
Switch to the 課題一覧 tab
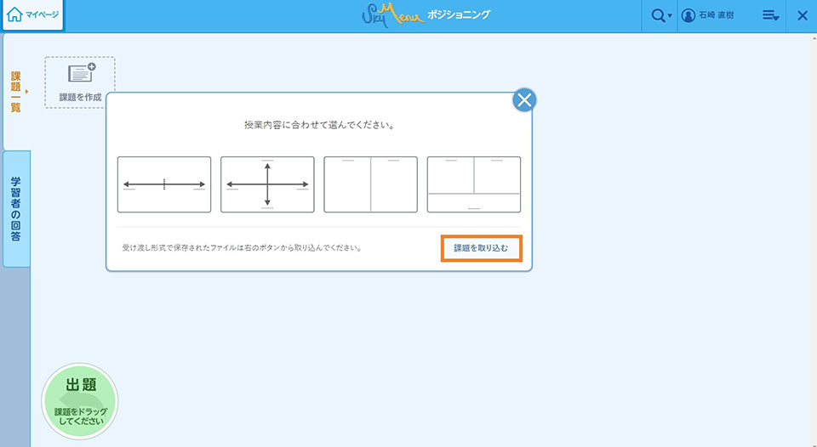(x=15, y=92)
